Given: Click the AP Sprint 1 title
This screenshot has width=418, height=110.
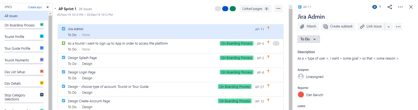Looking at the screenshot, I should [x=67, y=9].
